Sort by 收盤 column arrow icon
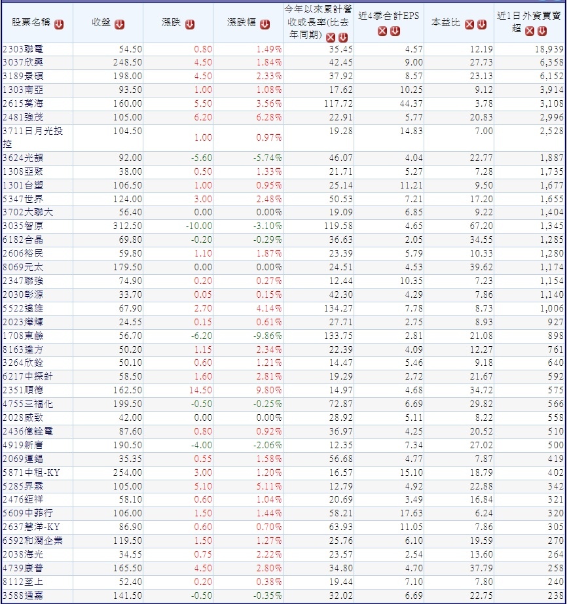This screenshot has width=567, height=604. pos(120,25)
